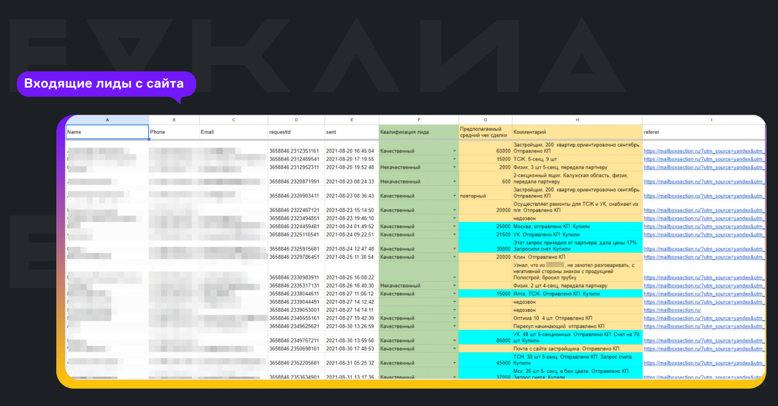Select column E header
778x406 pixels.
coord(352,120)
